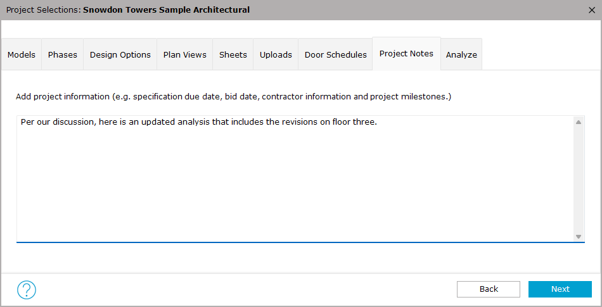Switch to the Analyze tab

point(461,55)
